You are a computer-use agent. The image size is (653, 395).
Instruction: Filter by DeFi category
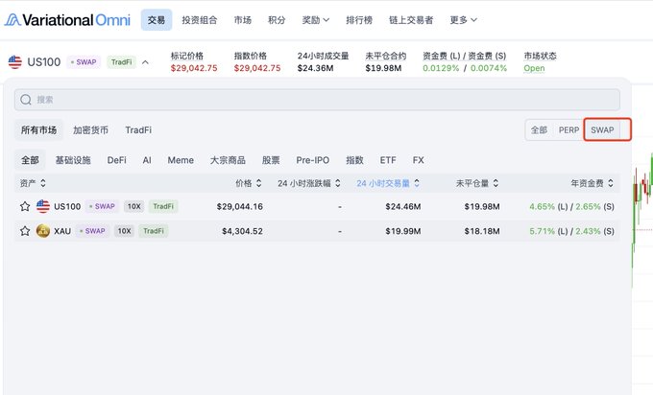(x=116, y=160)
